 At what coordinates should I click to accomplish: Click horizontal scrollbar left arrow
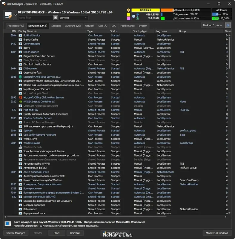5,217
